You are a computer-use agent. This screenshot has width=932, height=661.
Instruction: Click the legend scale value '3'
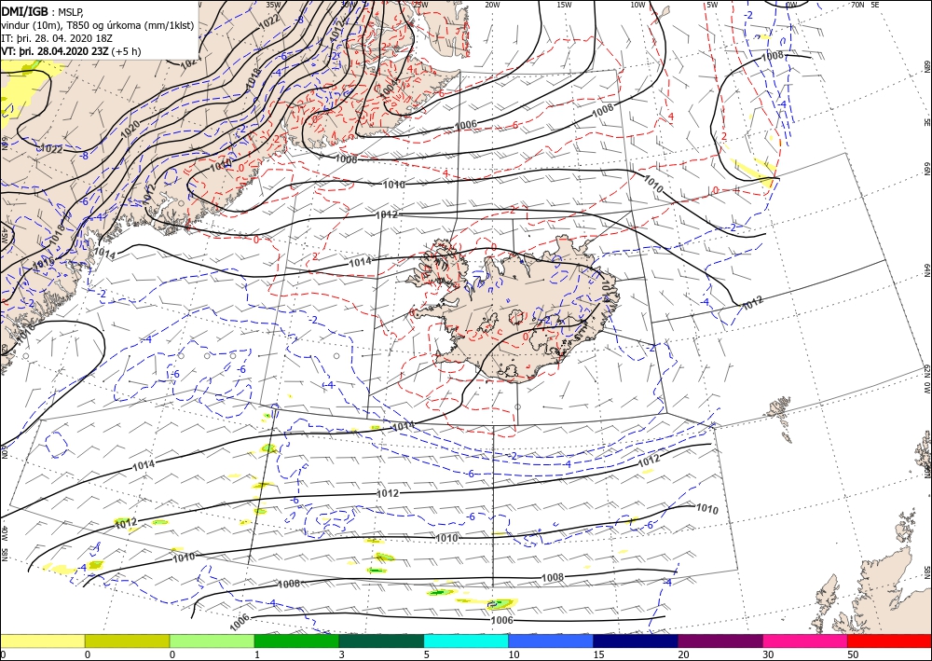[342, 654]
